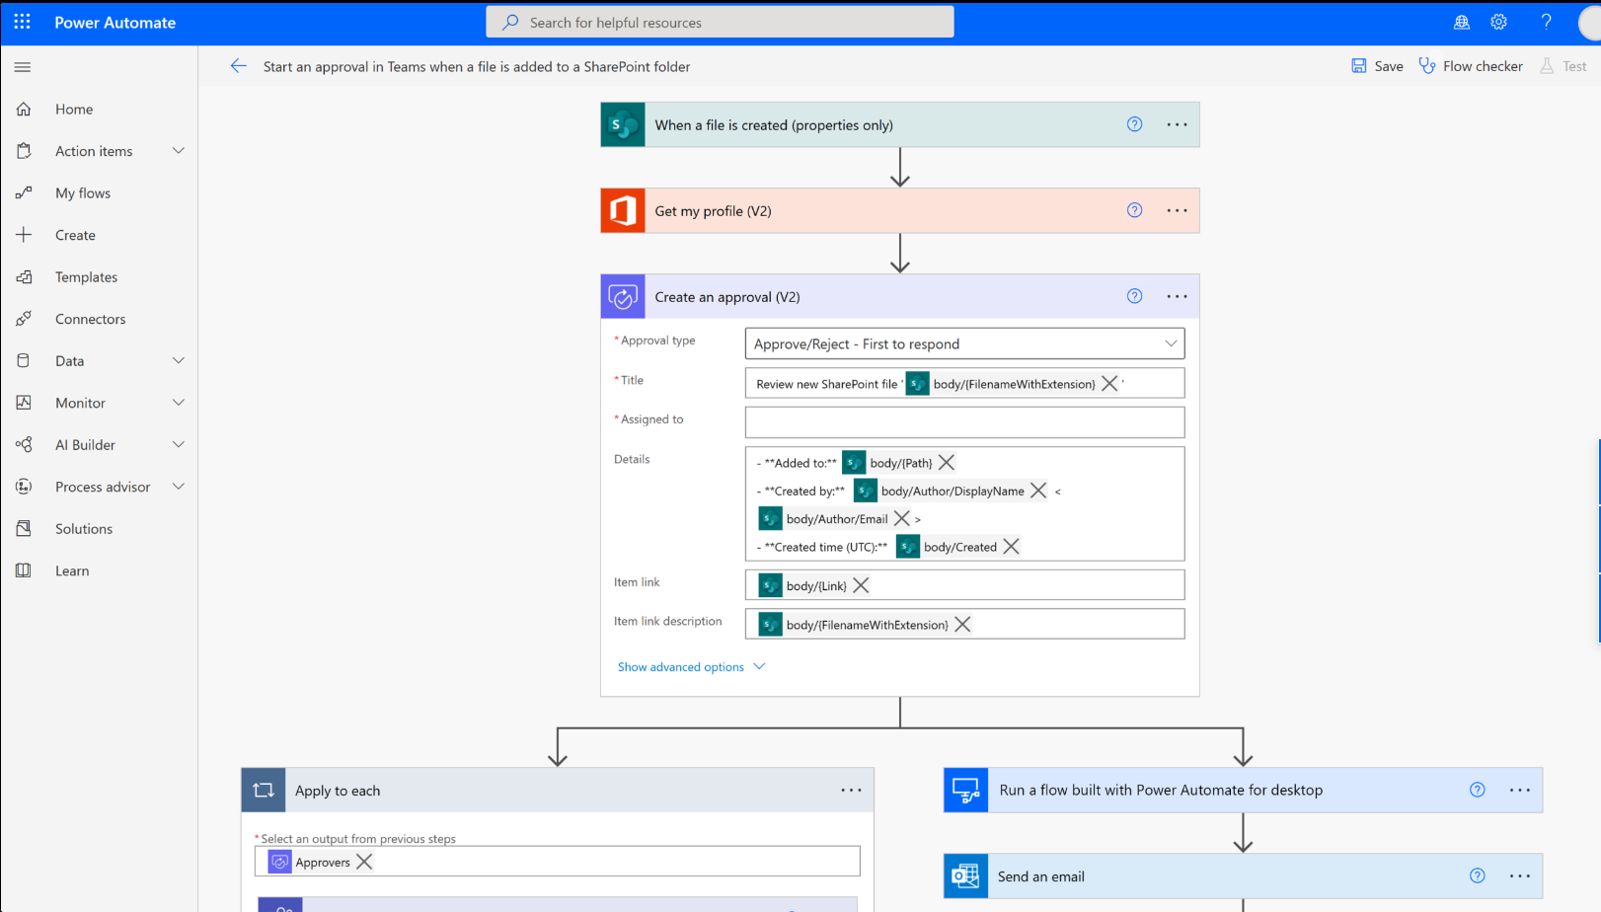The image size is (1601, 912).
Task: Click the Apply to each loop icon
Action: pos(264,791)
